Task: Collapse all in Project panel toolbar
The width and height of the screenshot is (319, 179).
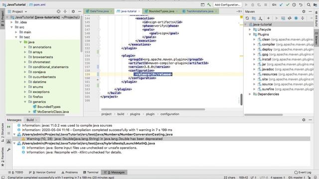Action: (x=65, y=11)
